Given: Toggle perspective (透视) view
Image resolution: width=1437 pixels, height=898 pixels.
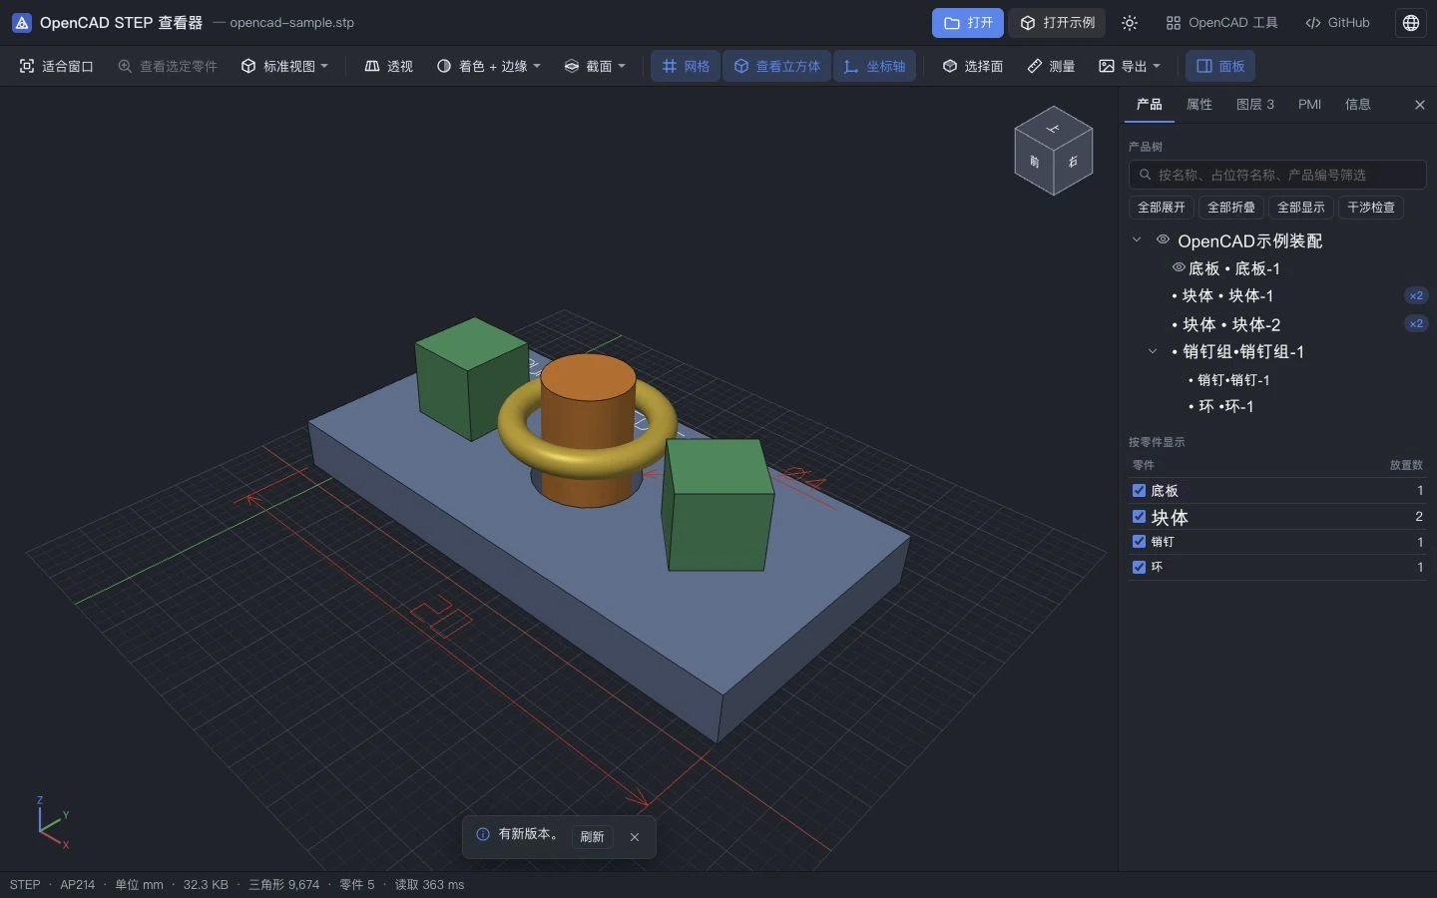Looking at the screenshot, I should [388, 66].
